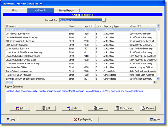Sort by the Report ID column header

click(89, 26)
